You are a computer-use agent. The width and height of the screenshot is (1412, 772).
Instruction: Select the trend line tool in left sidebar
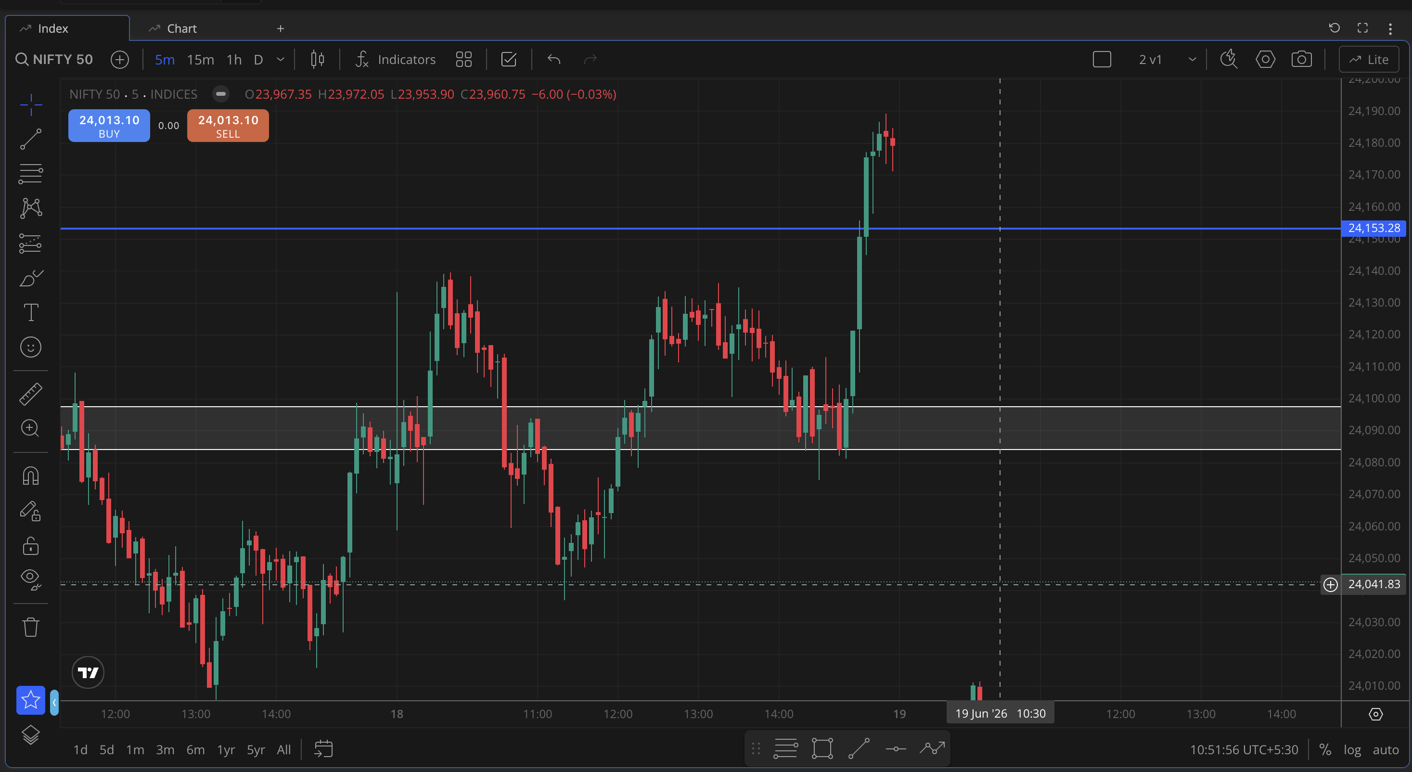[31, 139]
